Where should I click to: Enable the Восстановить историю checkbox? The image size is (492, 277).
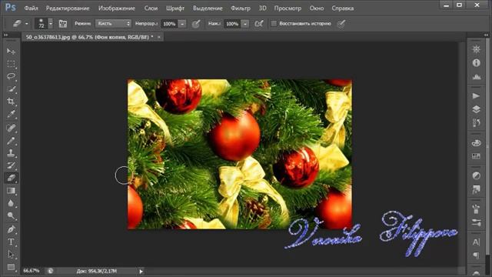(274, 24)
